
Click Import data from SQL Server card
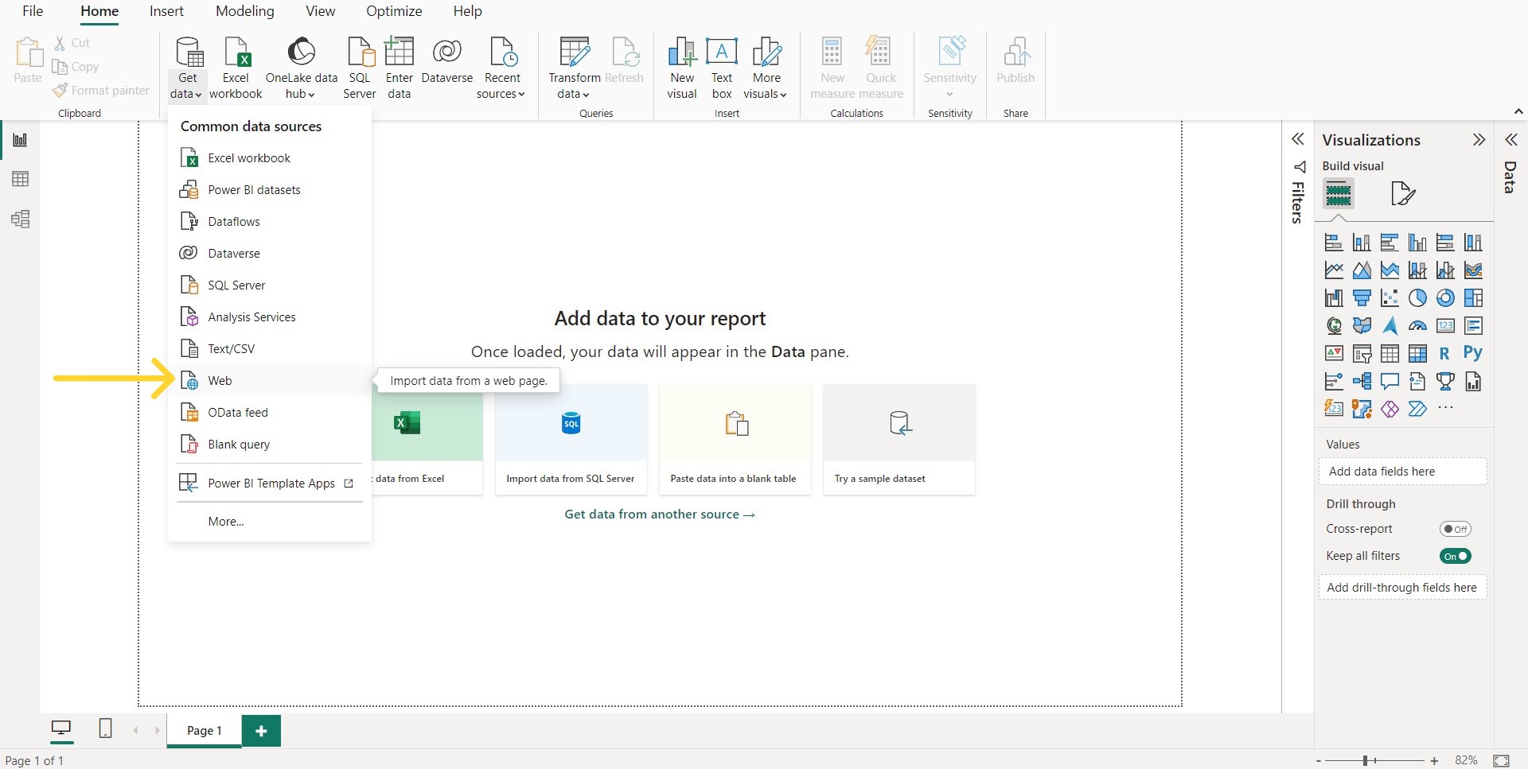tap(571, 439)
